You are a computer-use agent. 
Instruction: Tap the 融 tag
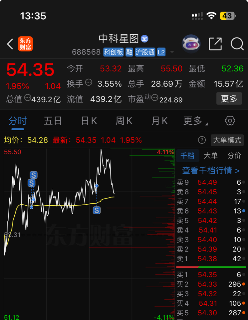tap(129, 52)
